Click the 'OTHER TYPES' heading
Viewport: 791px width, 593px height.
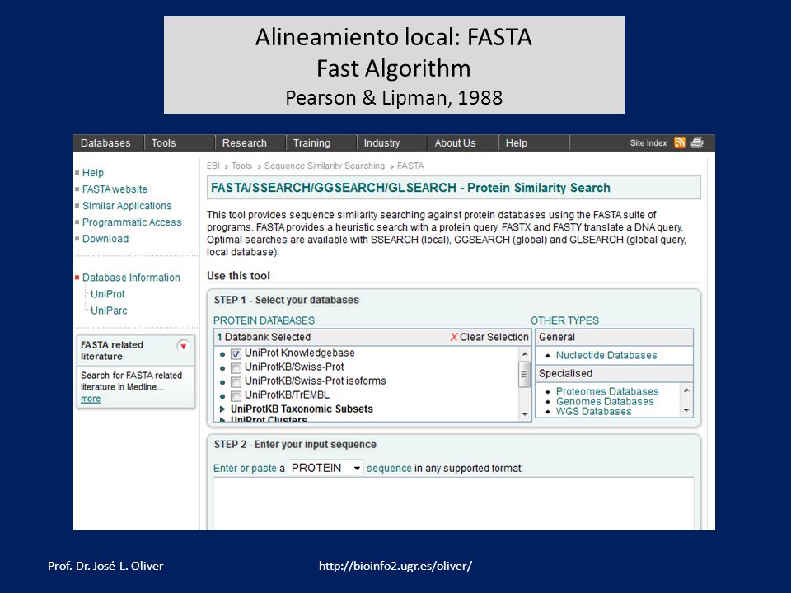point(564,320)
